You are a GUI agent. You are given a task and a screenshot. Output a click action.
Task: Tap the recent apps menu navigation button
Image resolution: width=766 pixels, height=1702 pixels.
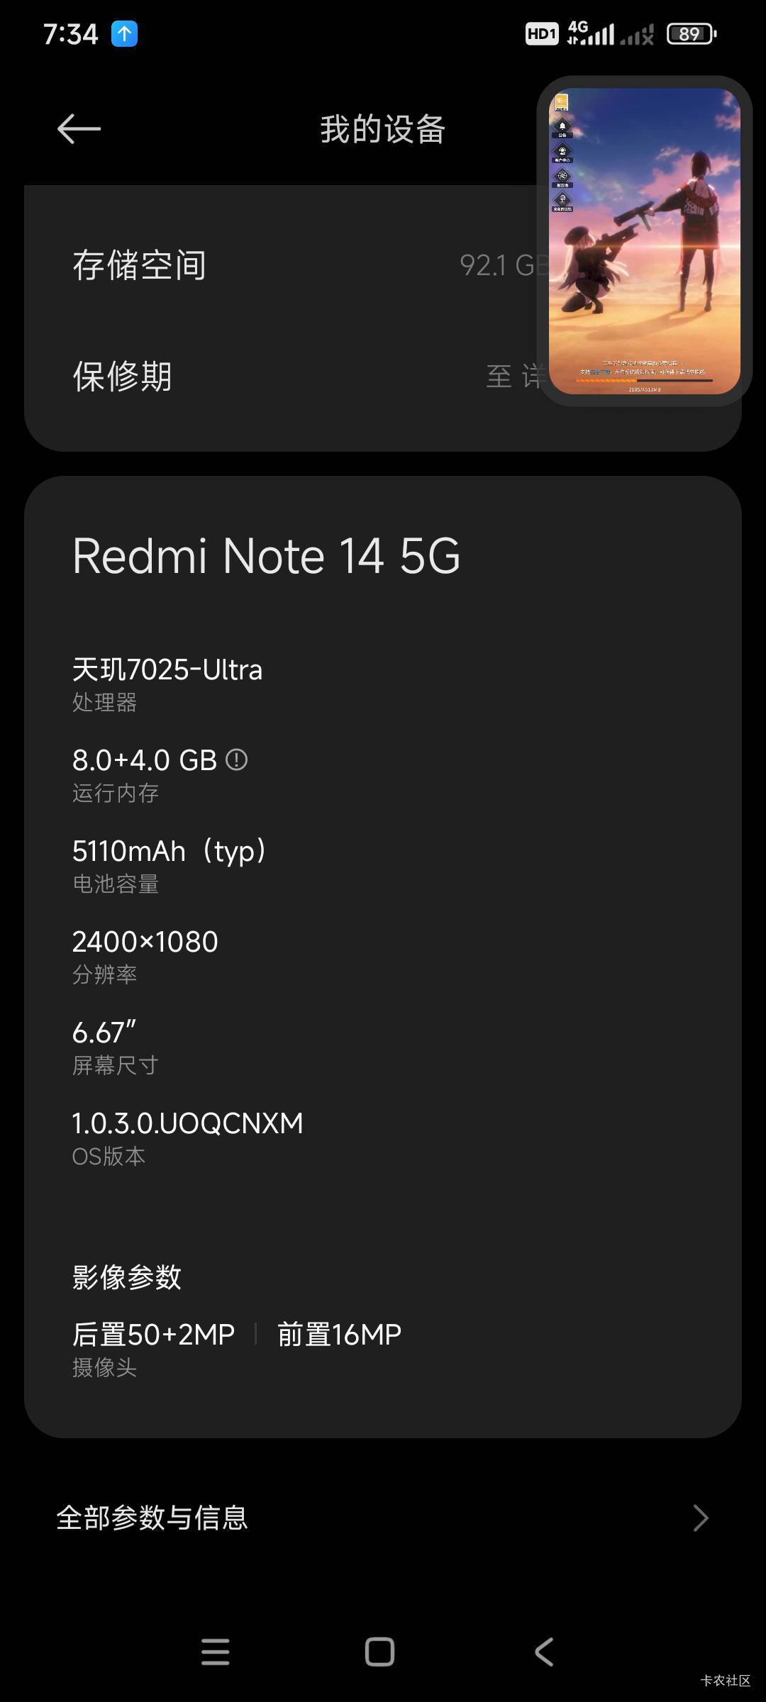coord(216,1652)
